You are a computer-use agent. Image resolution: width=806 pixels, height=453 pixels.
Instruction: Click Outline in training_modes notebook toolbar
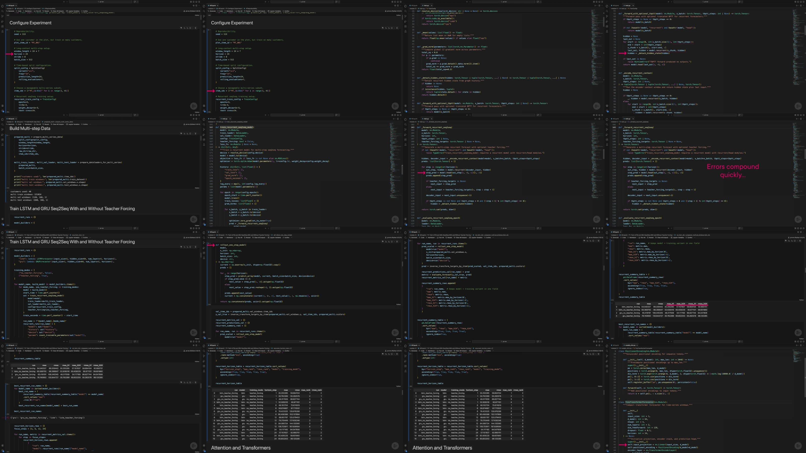pos(85,238)
